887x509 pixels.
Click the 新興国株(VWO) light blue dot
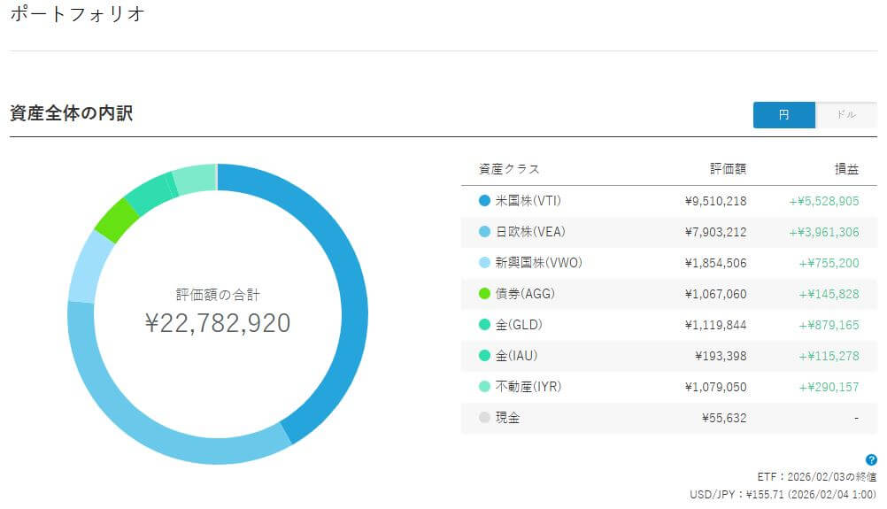pyautogui.click(x=483, y=263)
